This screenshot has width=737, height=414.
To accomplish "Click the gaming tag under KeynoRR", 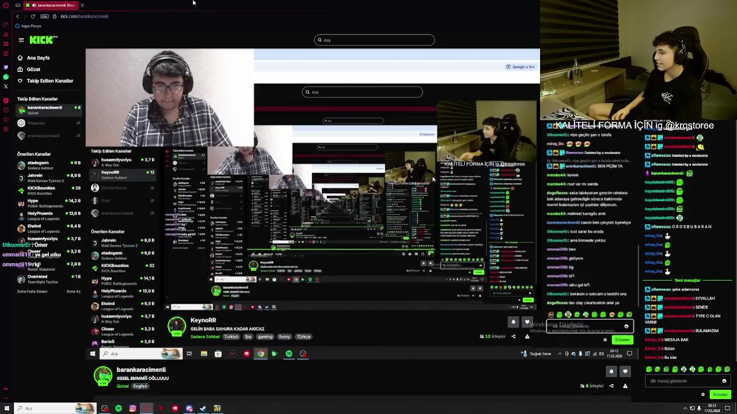I will point(265,337).
